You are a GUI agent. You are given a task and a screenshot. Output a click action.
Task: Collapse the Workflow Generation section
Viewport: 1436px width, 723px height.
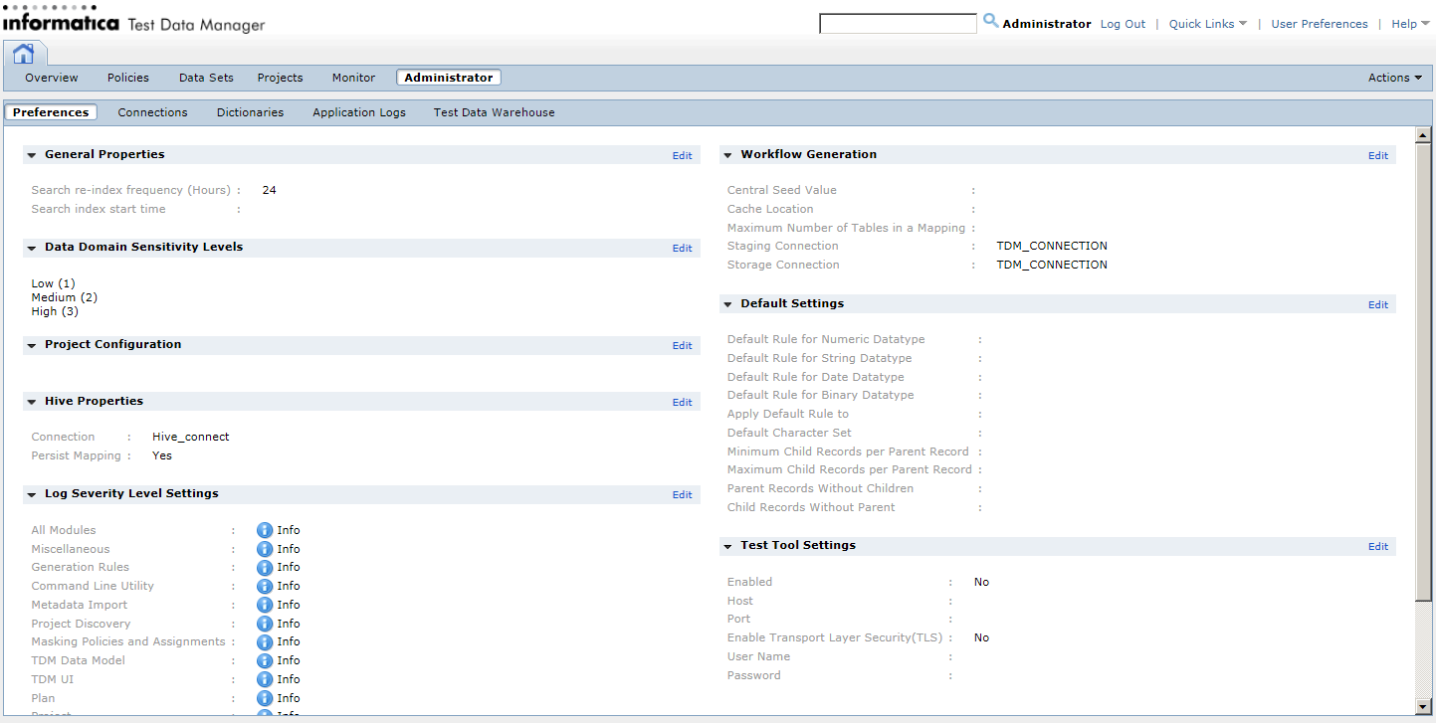pyautogui.click(x=727, y=155)
